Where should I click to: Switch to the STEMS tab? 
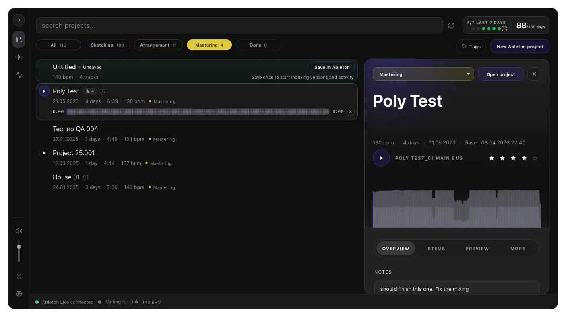pos(436,249)
